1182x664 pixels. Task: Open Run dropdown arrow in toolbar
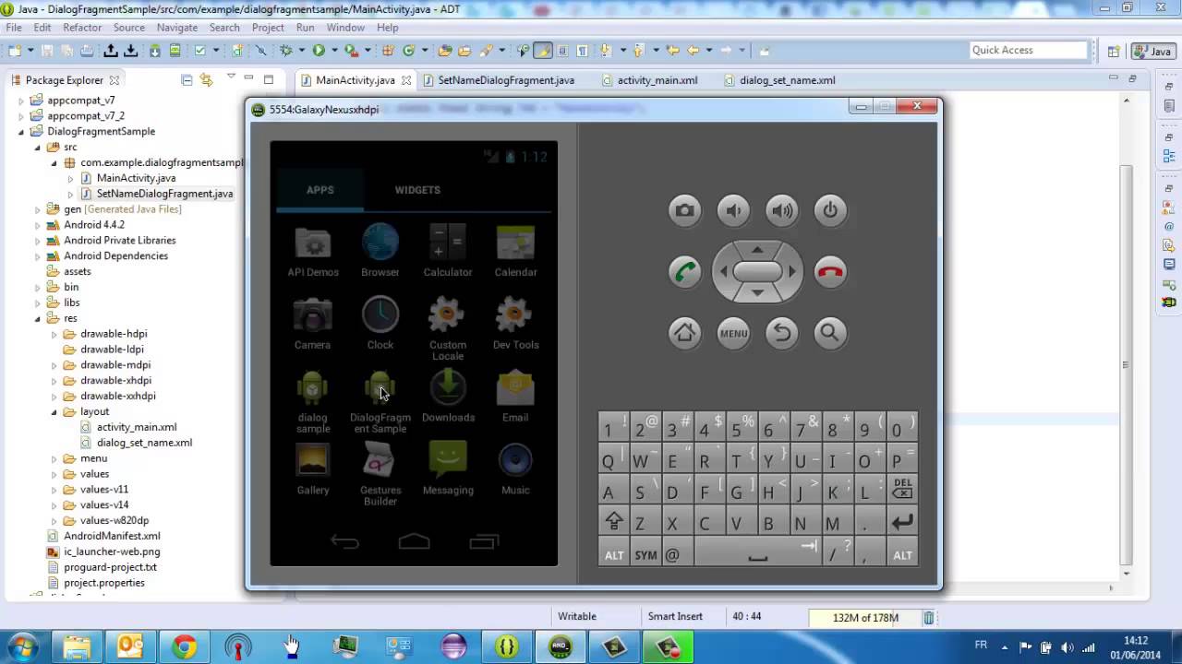[334, 51]
